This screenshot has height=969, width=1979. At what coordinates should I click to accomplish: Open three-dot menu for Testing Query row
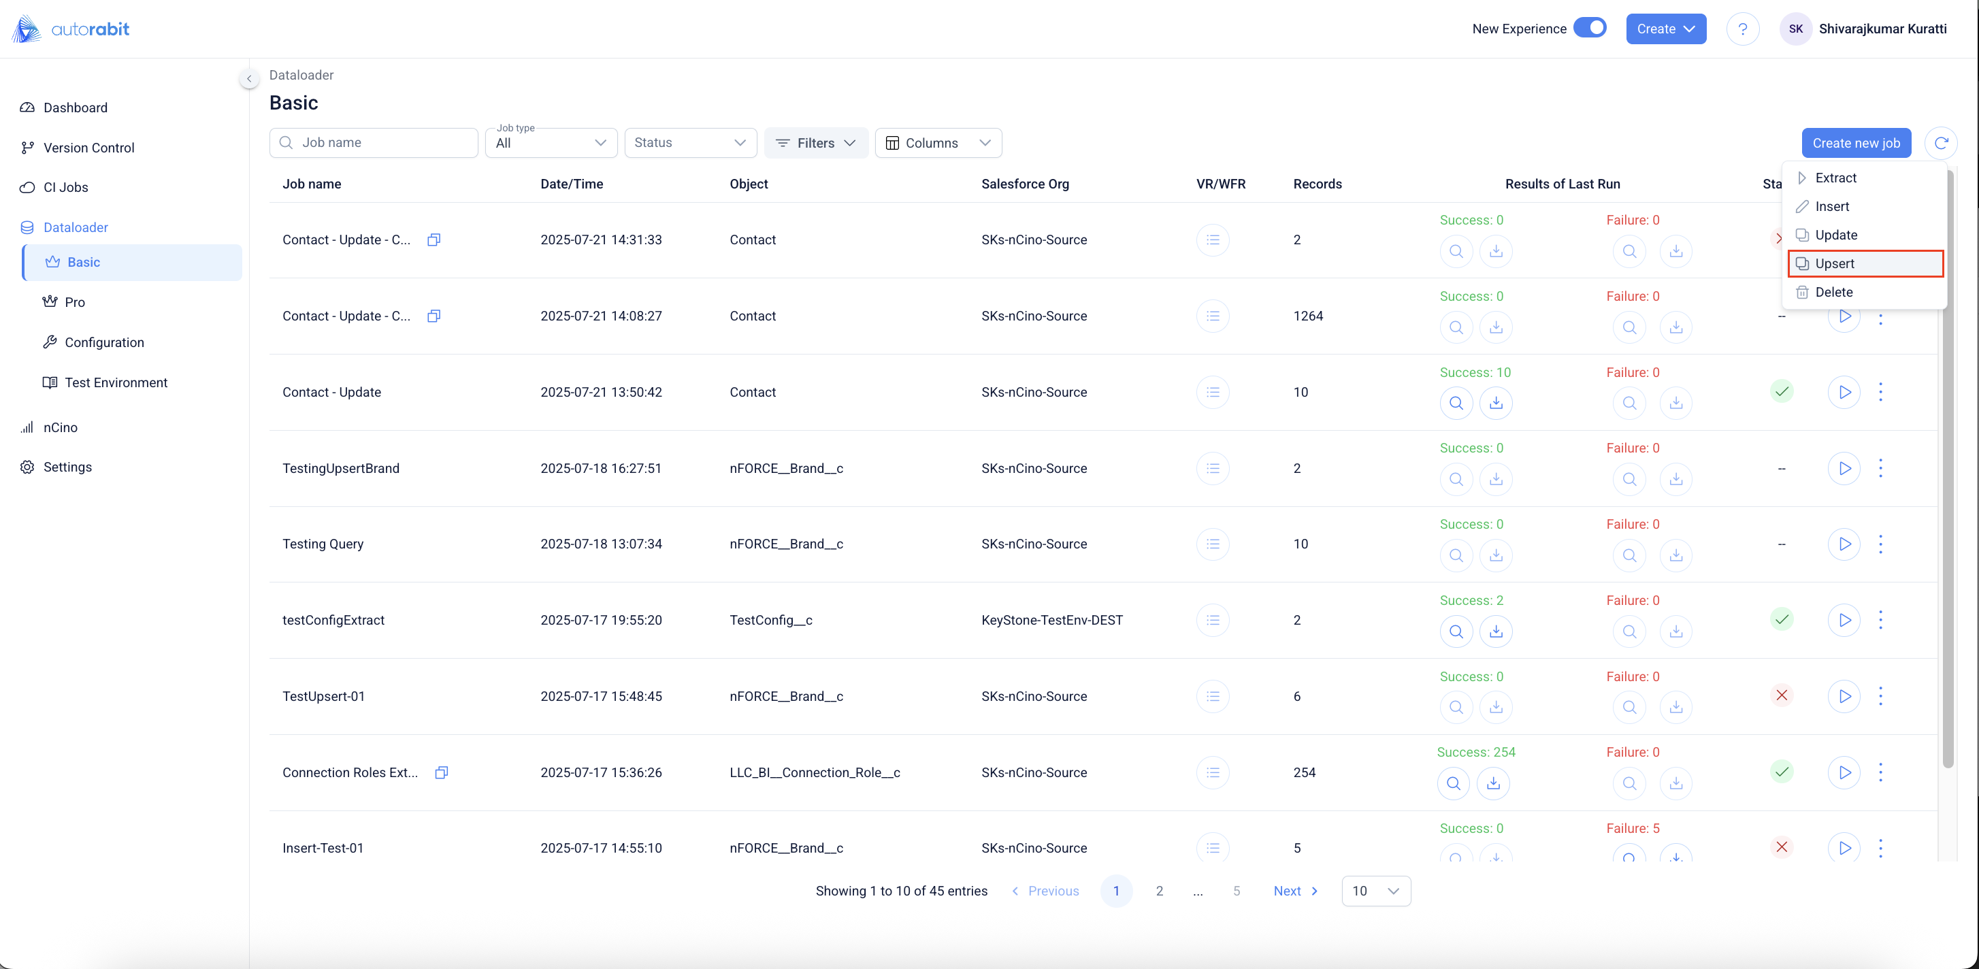[1880, 544]
